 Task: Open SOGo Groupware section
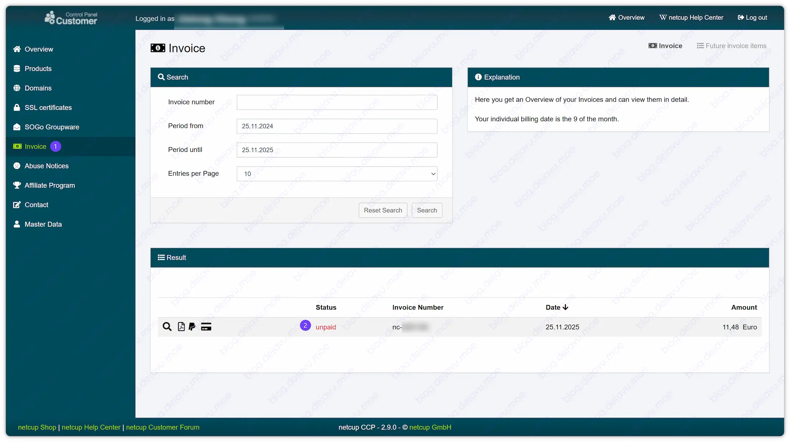click(x=52, y=127)
